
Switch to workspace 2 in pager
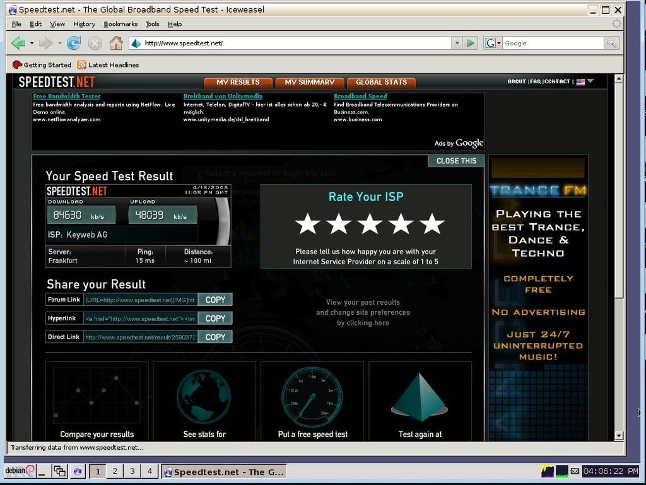tap(115, 471)
